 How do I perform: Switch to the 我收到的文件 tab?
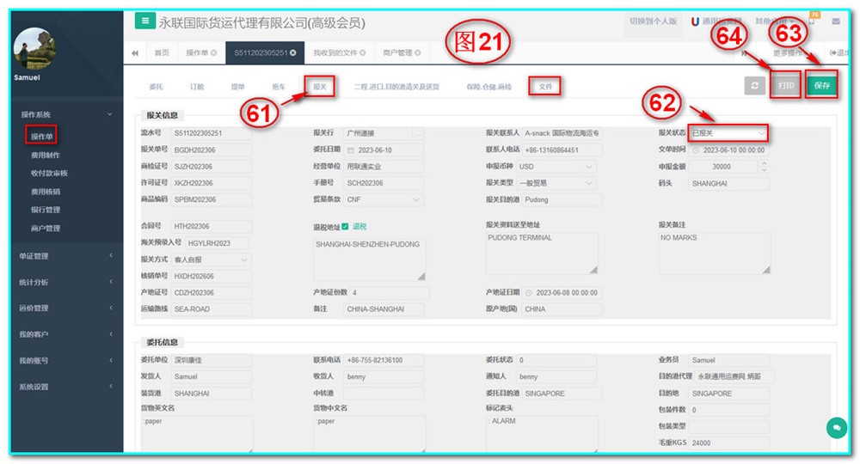click(339, 53)
